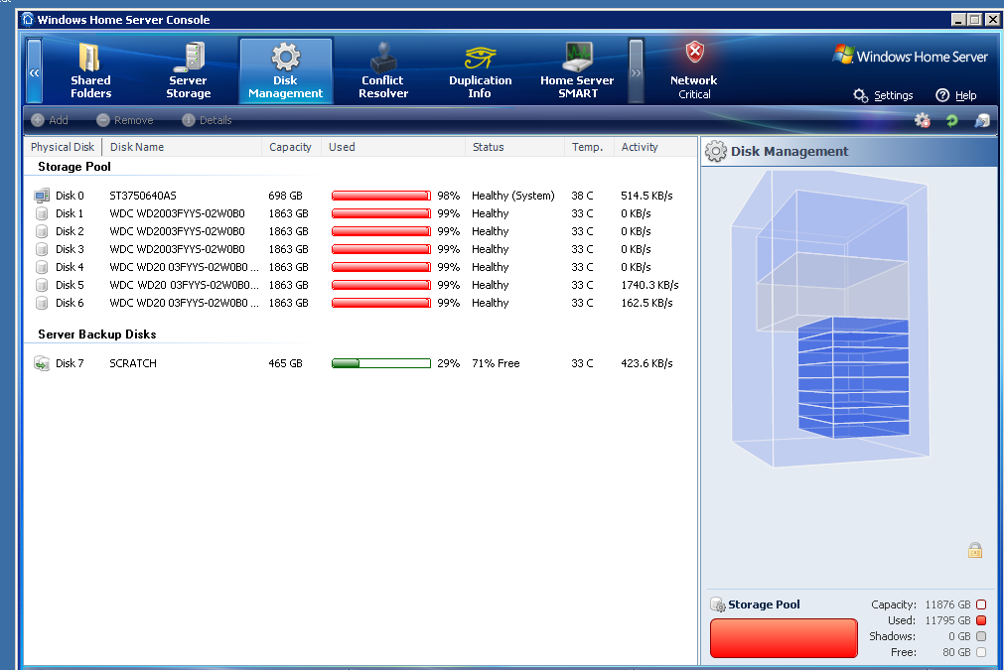
Task: Select the Disk Management tab
Action: tap(286, 70)
